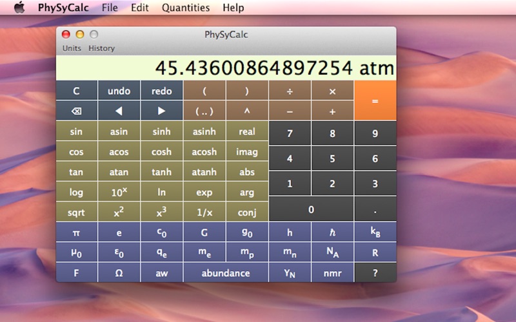This screenshot has height=322, width=516.
Task: Click the x squared function
Action: pyautogui.click(x=119, y=212)
